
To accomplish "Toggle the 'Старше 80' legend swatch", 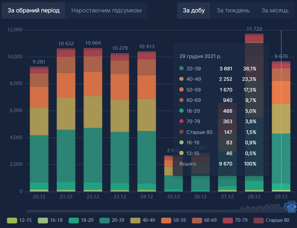I will tap(259, 220).
